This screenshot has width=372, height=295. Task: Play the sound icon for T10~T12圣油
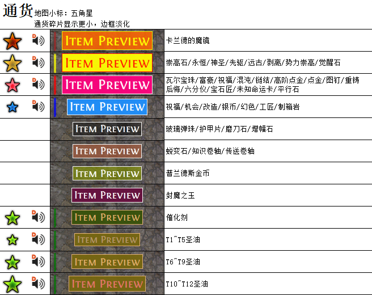click(38, 283)
